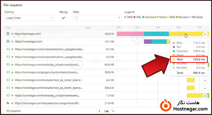
Task: Click the document icon beside http://hostnegar.com/
Action: [8, 34]
